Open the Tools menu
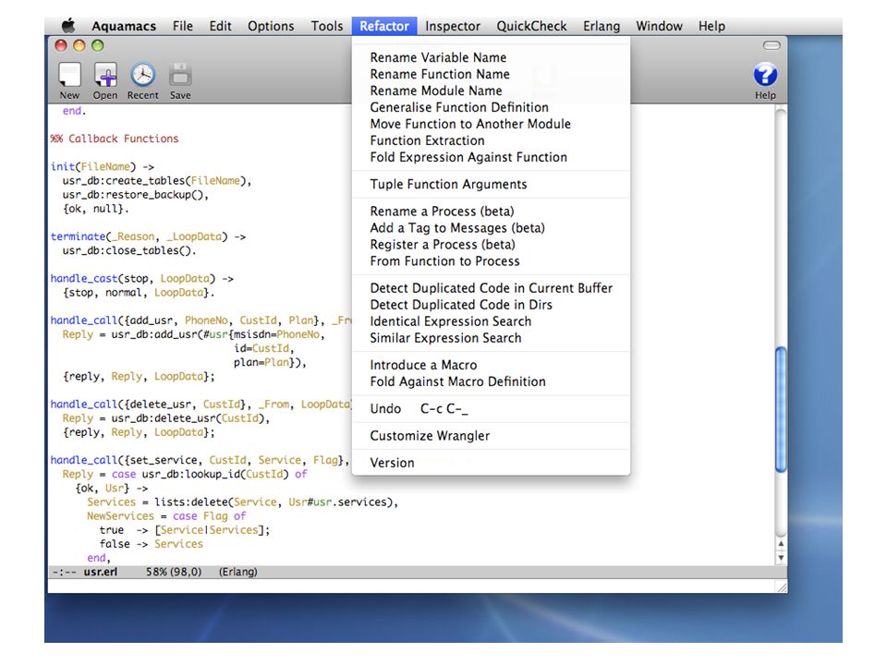This screenshot has width=887, height=665. point(327,26)
